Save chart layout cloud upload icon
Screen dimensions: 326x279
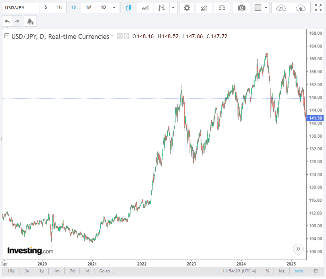301,8
